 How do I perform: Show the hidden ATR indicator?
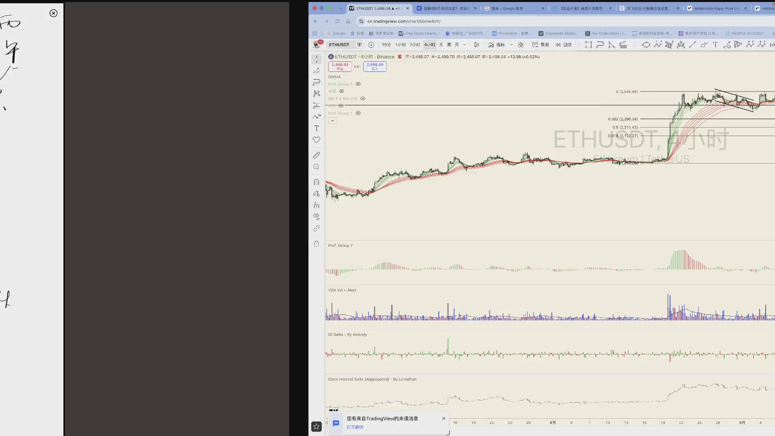point(341,106)
